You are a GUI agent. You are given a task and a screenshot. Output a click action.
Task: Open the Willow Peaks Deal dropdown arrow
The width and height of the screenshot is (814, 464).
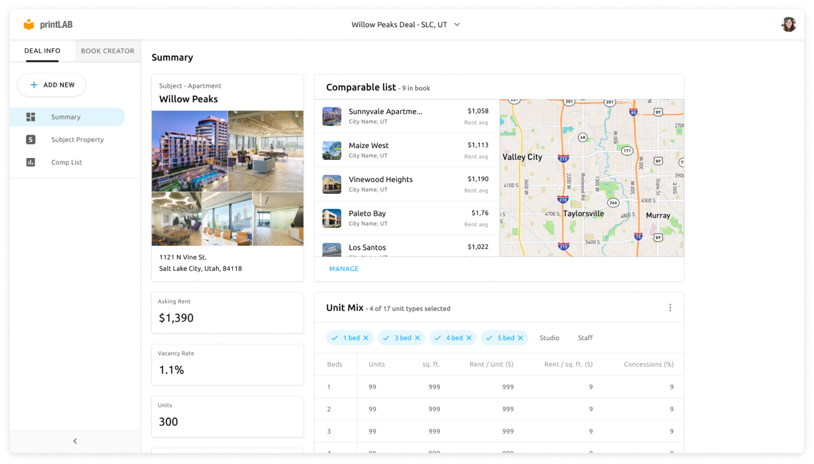457,25
